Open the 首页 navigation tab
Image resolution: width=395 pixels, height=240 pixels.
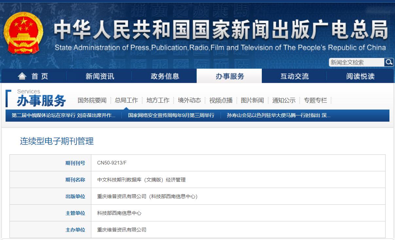click(x=34, y=76)
